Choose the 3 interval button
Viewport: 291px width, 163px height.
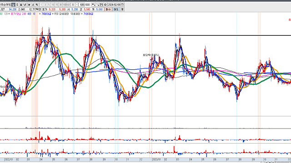[x=45, y=5]
